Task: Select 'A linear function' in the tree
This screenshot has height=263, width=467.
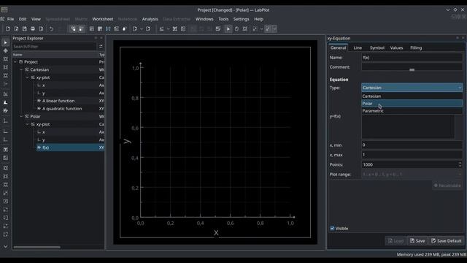Action: click(x=58, y=101)
